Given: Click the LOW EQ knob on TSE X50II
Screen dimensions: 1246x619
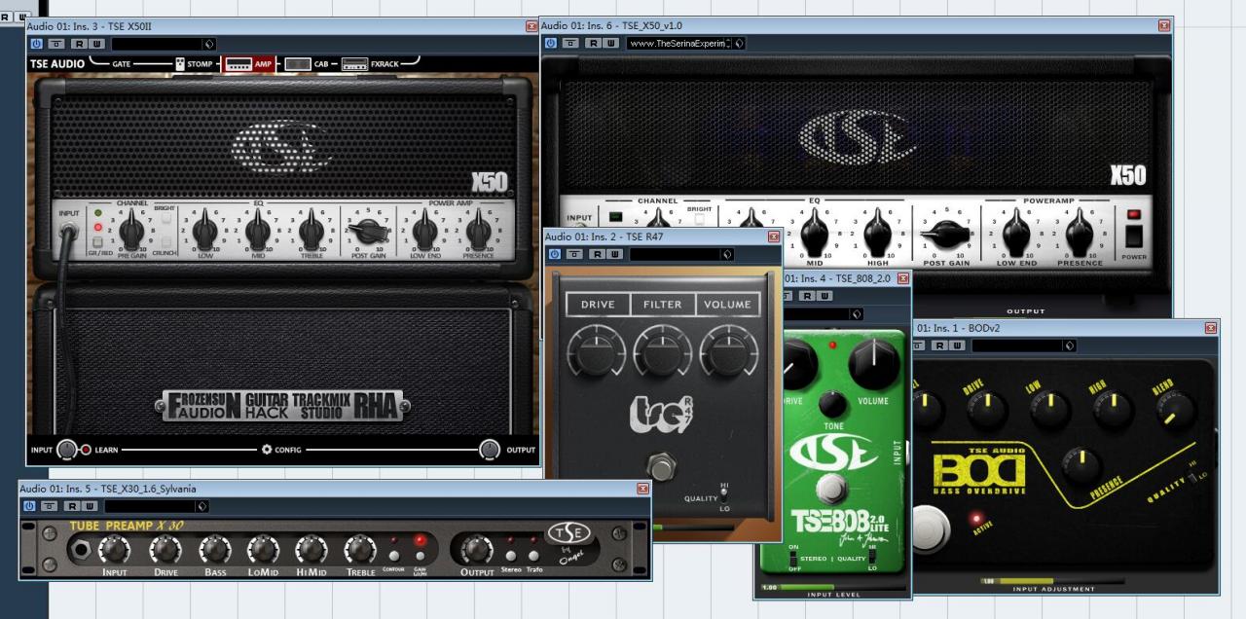Looking at the screenshot, I should (x=205, y=231).
